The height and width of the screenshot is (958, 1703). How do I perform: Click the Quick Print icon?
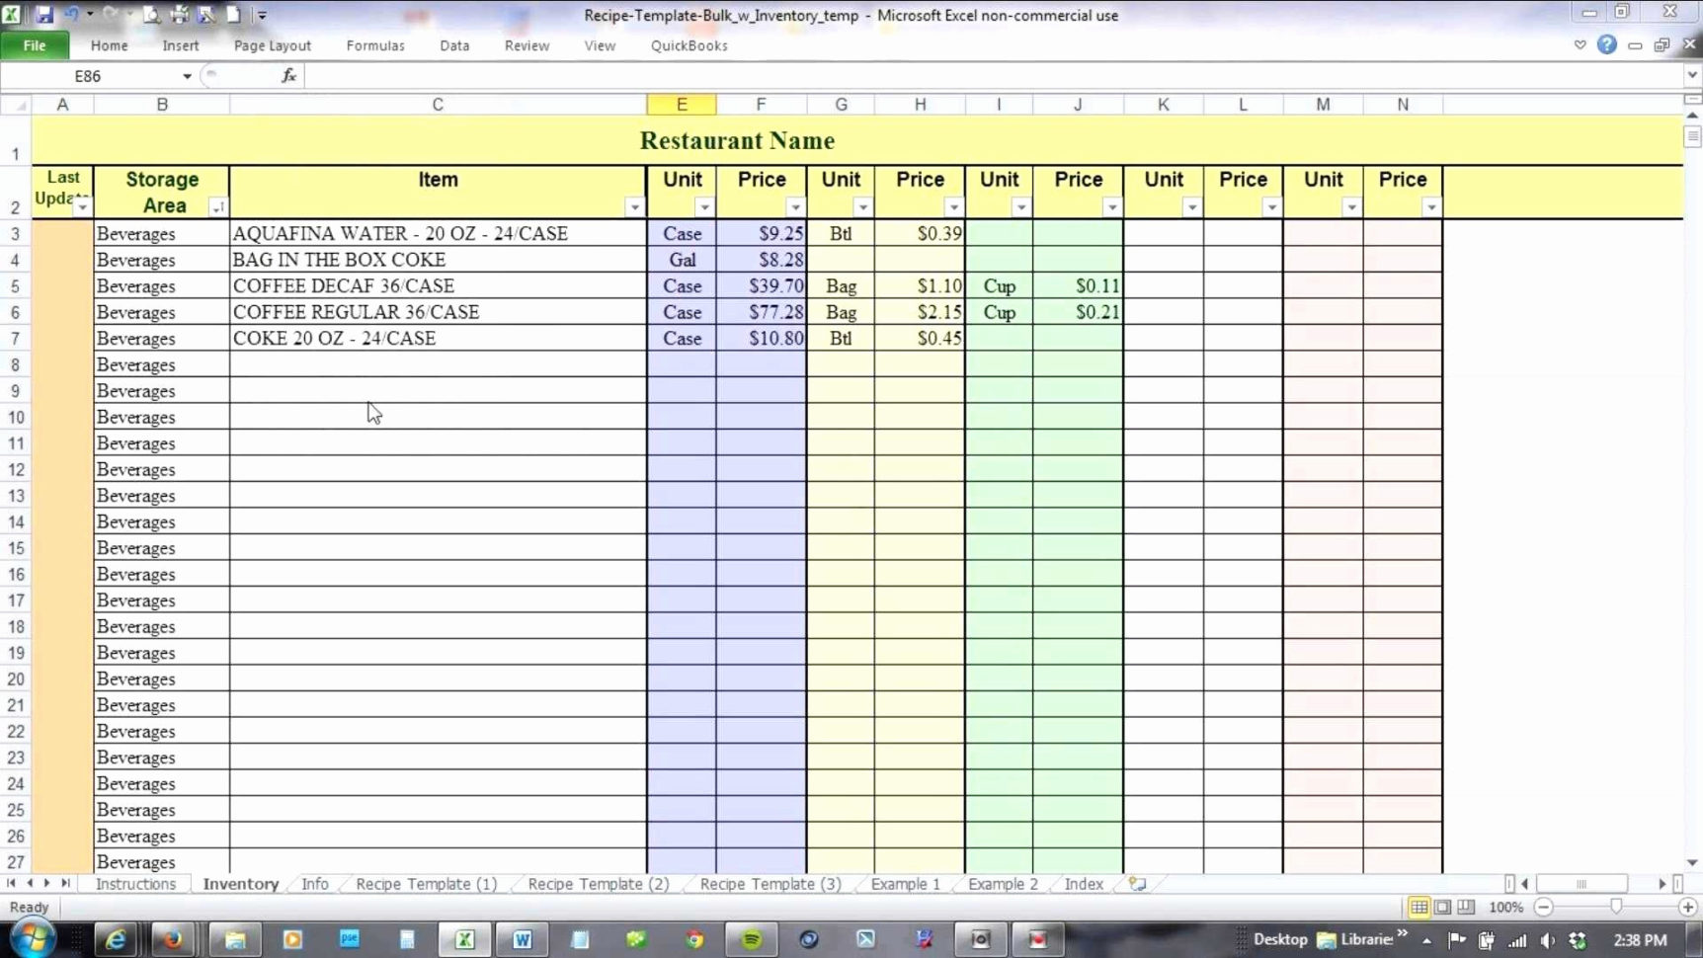(179, 15)
